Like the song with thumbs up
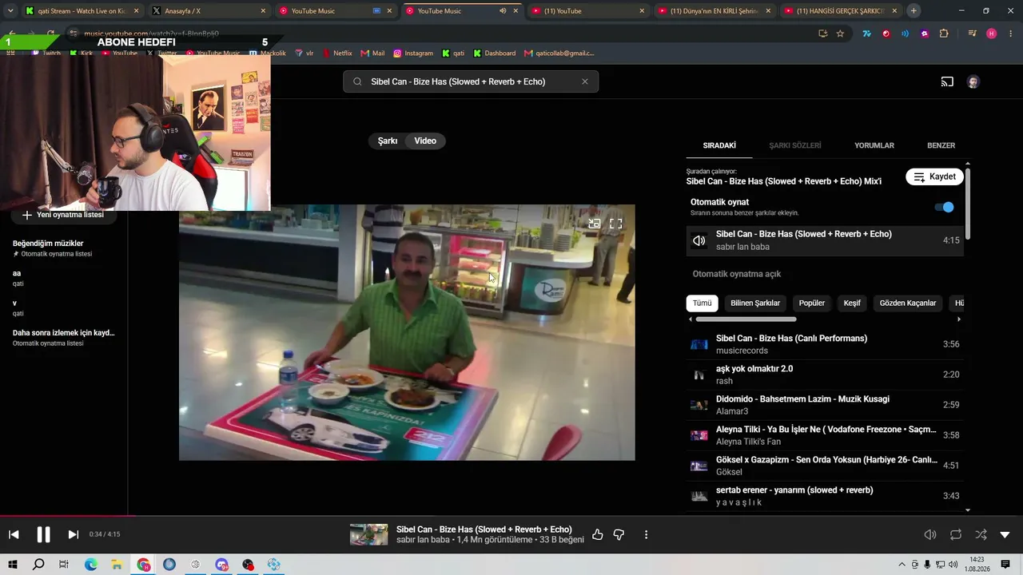The image size is (1023, 575). coord(597,534)
